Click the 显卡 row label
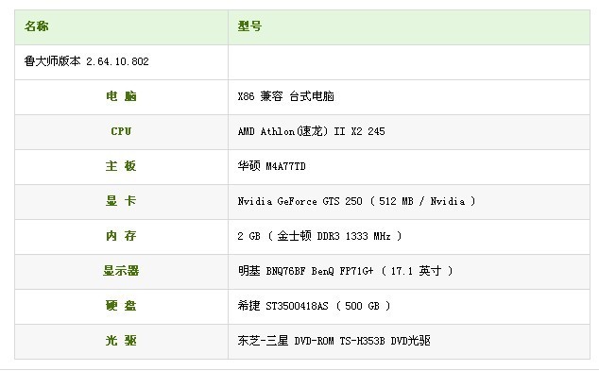This screenshot has width=599, height=371. coord(121,201)
